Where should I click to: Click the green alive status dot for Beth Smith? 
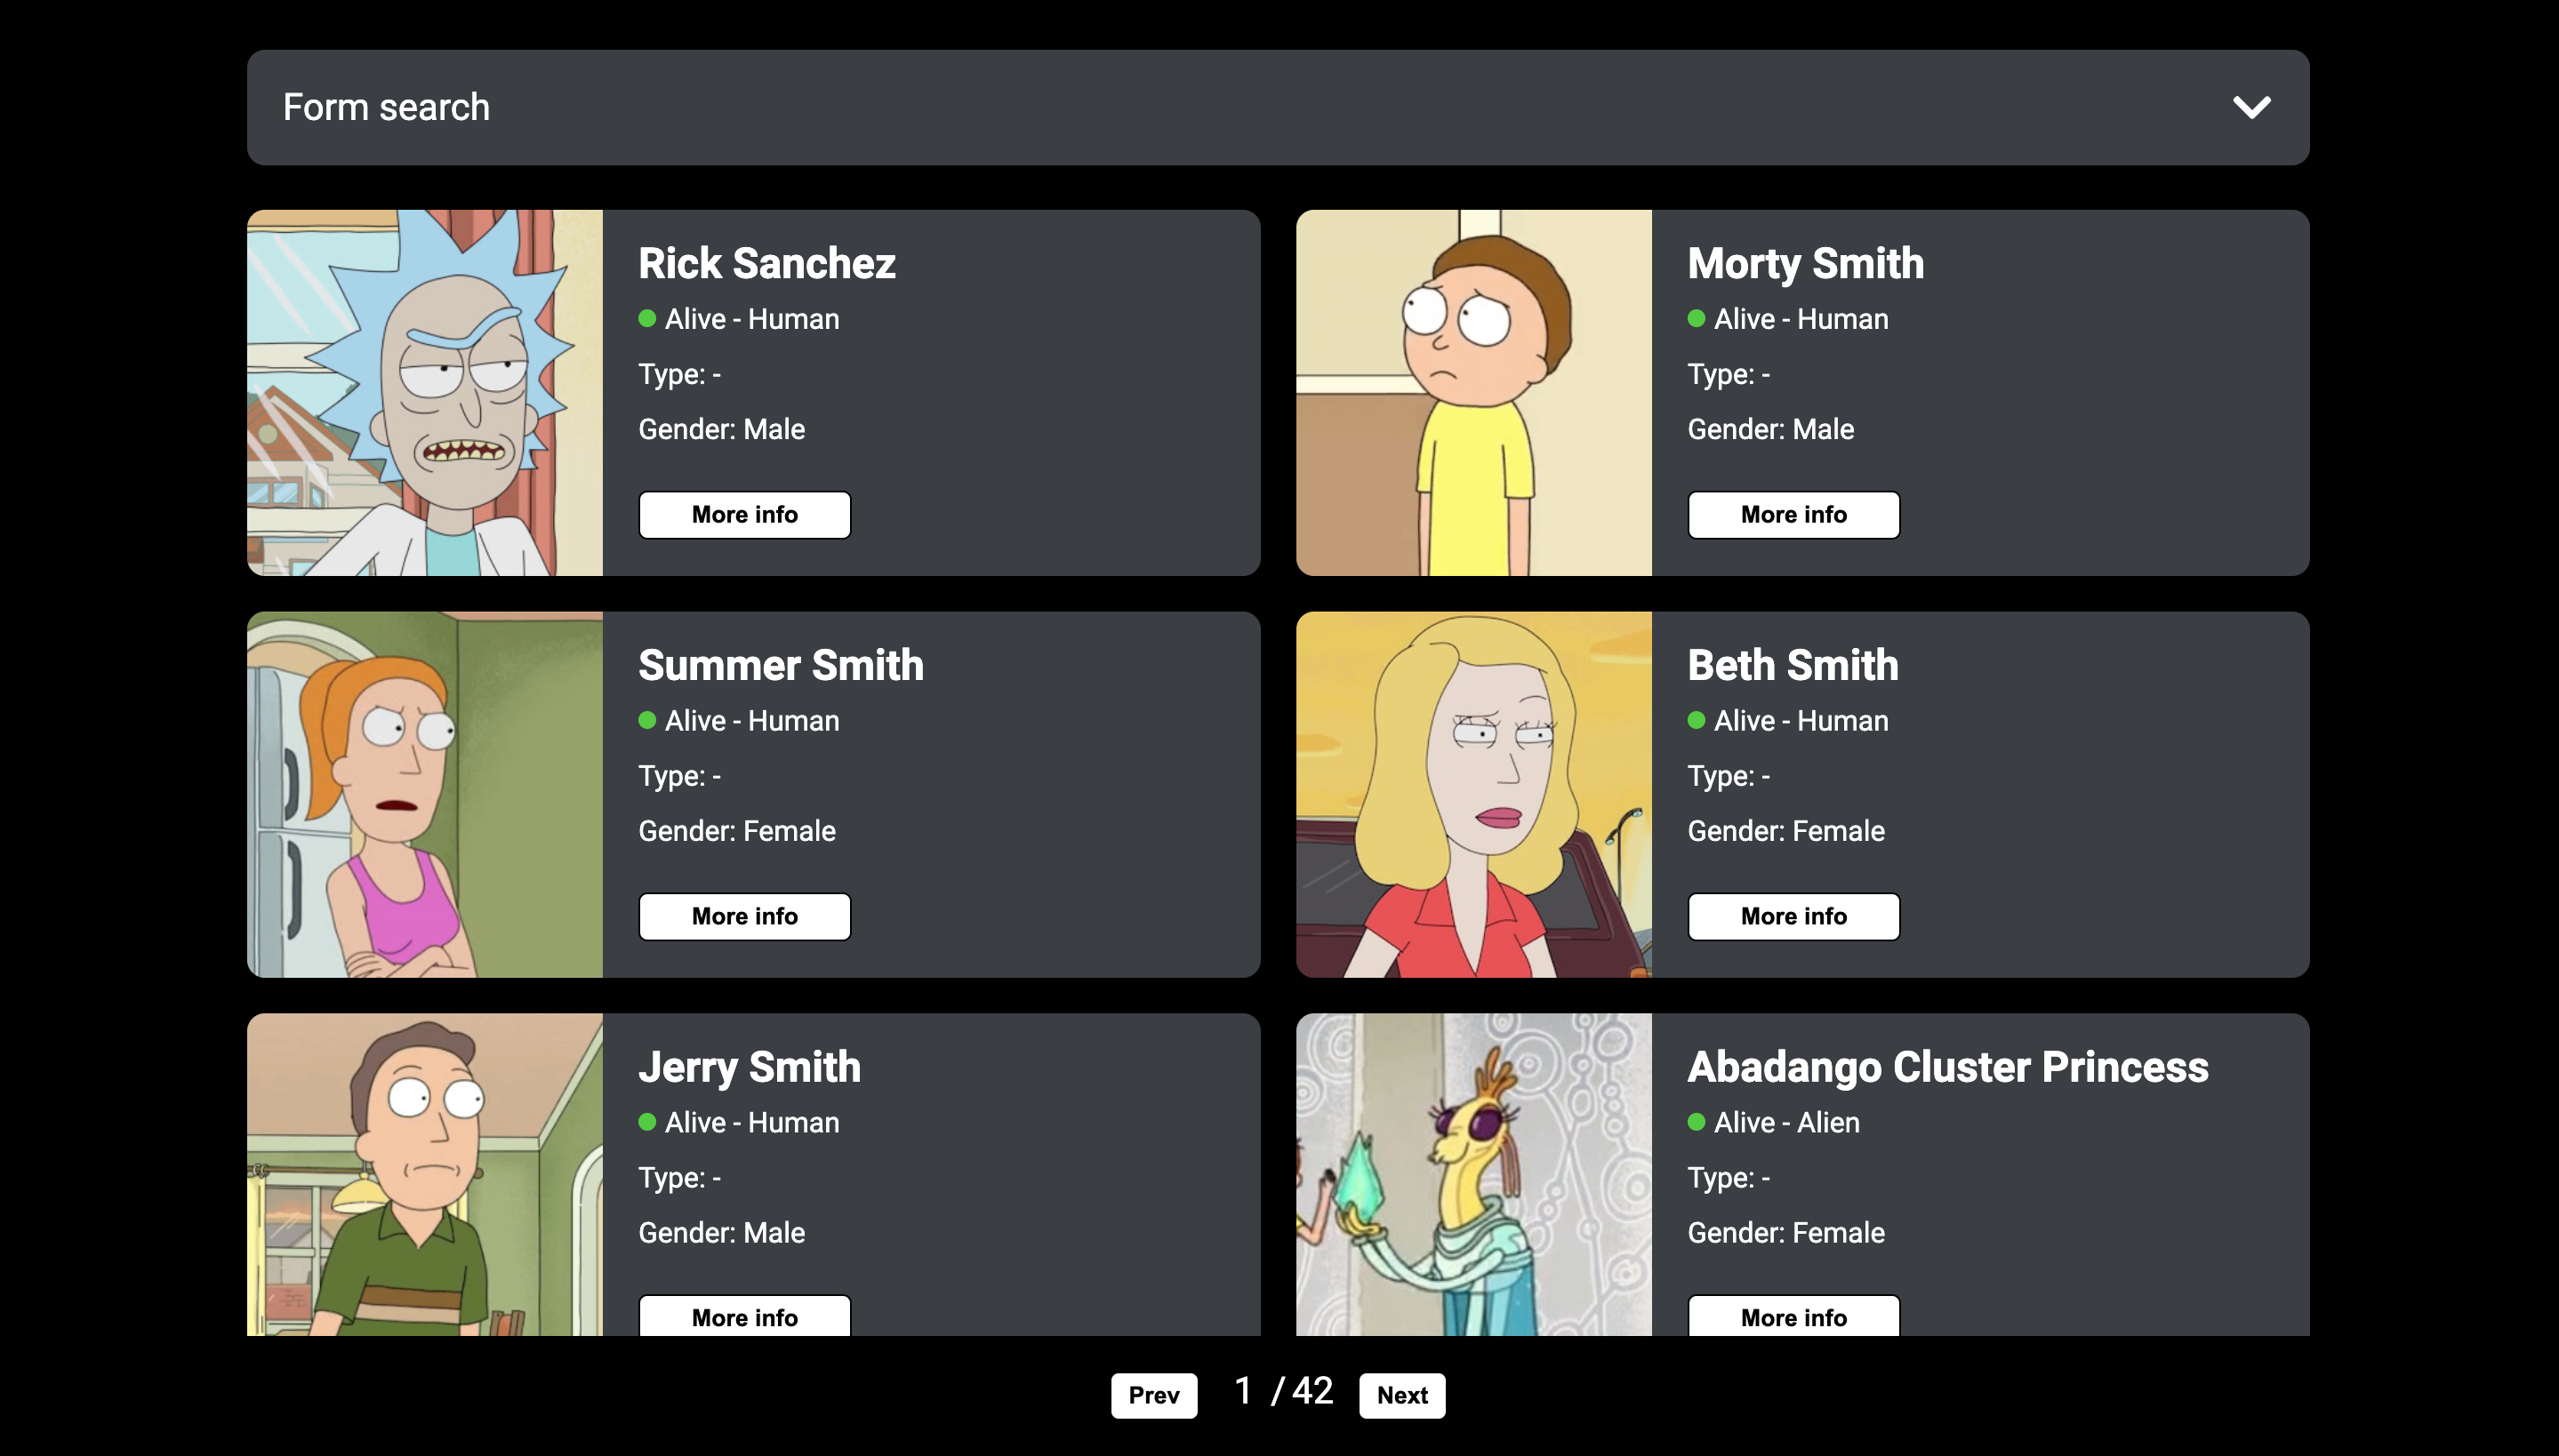pos(1696,721)
